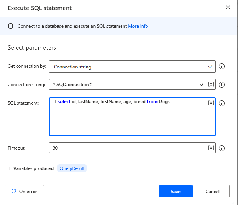
Task: Open the build connection string tool
Action: click(201, 84)
